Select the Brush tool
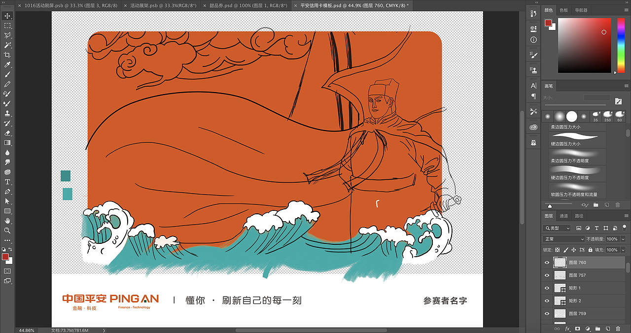Image resolution: width=631 pixels, height=333 pixels. (7, 74)
